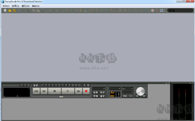
Task: Open the 文件(F) menu
Action: pos(6,6)
